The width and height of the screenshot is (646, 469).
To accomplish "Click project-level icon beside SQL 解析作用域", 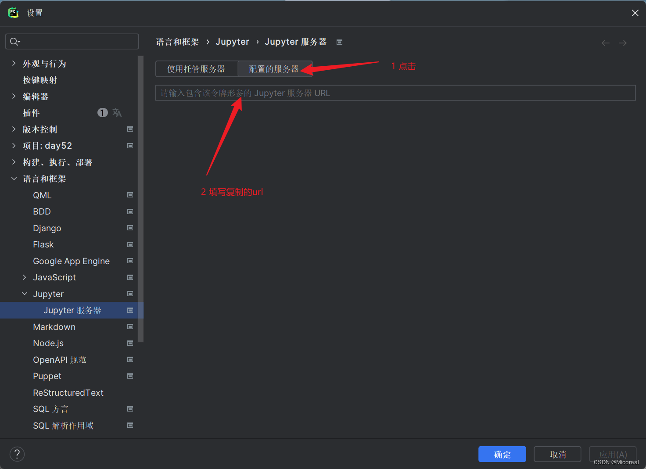I will 130,425.
